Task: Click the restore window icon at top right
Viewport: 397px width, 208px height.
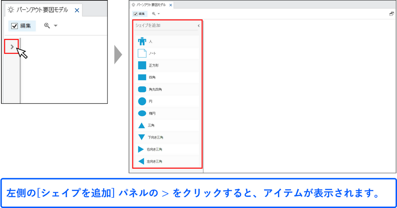Action: click(x=392, y=14)
